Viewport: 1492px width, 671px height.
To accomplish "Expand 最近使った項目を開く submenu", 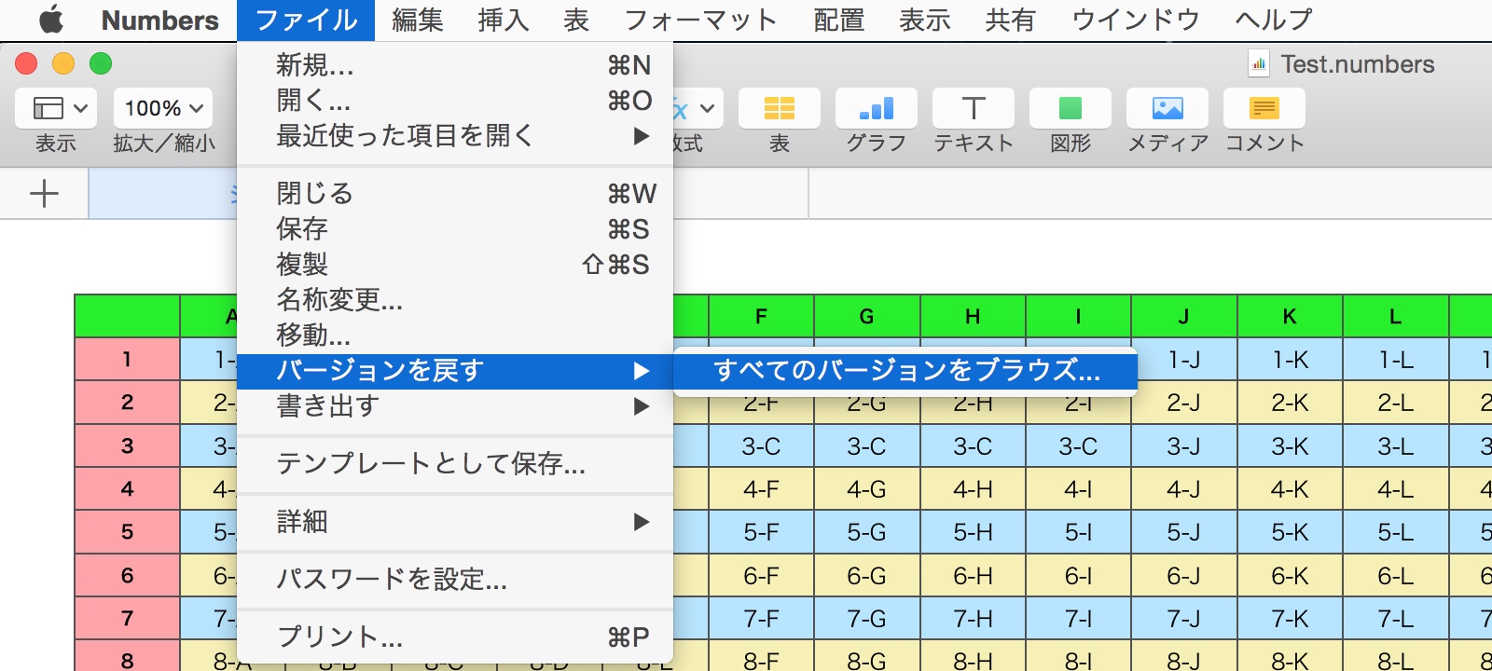I will [x=455, y=136].
